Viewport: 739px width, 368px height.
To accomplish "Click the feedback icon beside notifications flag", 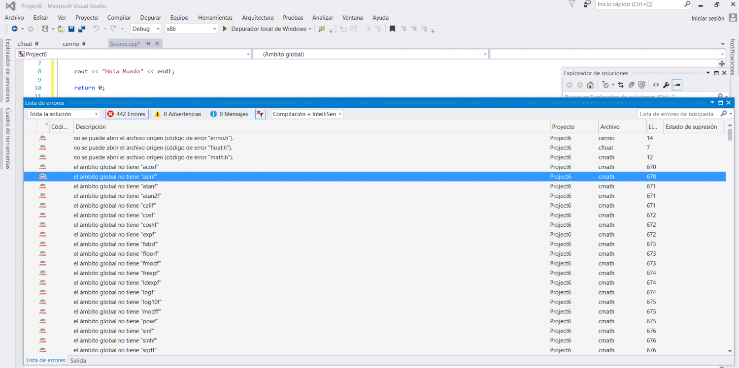I will (x=587, y=4).
